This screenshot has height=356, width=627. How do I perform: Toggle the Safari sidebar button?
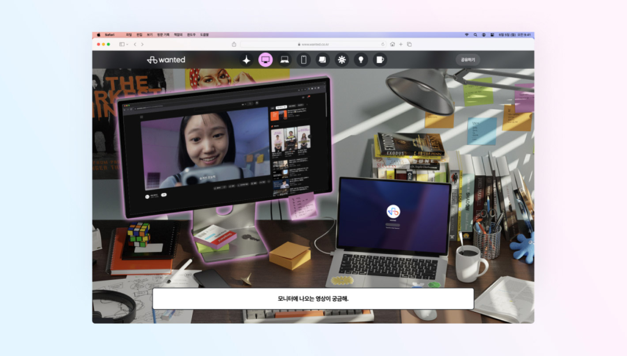(122, 44)
